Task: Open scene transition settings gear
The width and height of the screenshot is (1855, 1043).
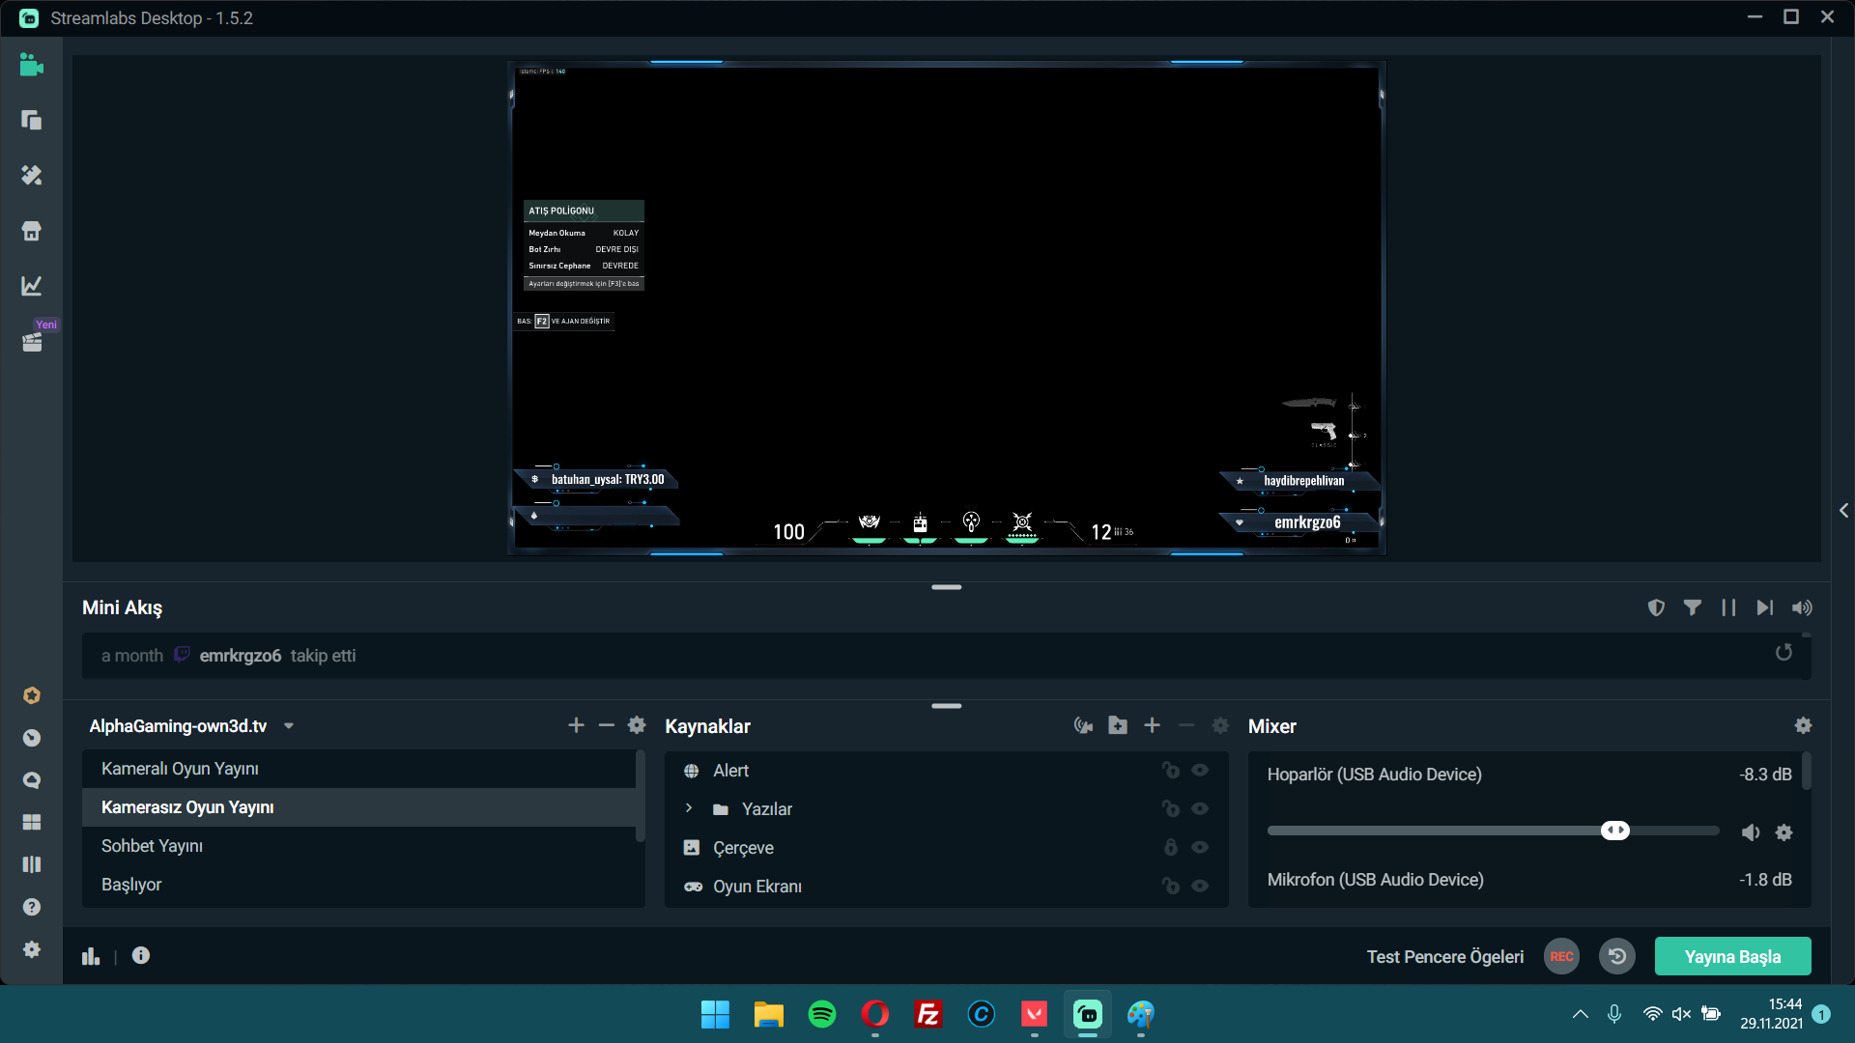Action: point(637,725)
